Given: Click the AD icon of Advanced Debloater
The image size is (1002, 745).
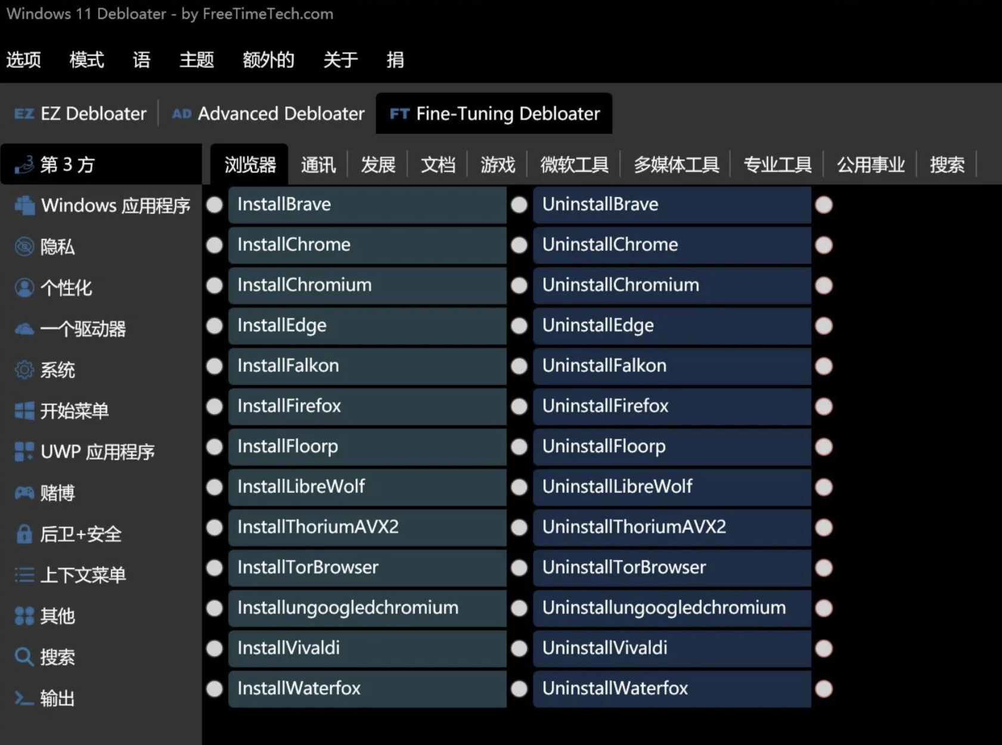Looking at the screenshot, I should point(182,114).
